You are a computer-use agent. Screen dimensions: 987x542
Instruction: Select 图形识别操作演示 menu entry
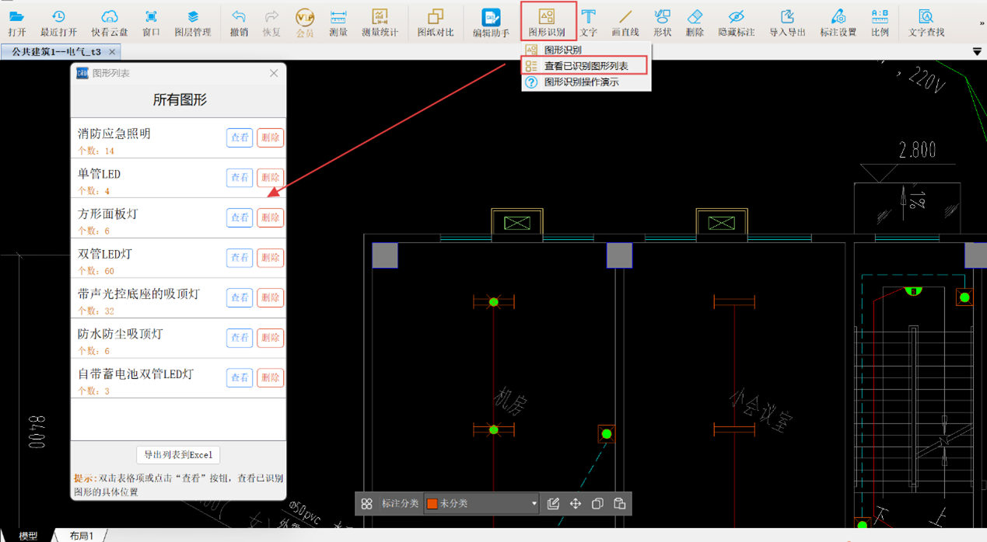pyautogui.click(x=581, y=82)
